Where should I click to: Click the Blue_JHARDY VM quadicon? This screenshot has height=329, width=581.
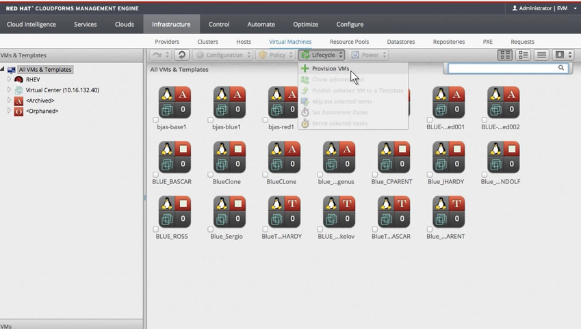click(449, 157)
